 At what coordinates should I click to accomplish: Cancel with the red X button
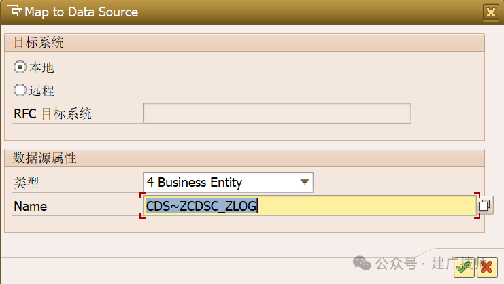click(487, 267)
